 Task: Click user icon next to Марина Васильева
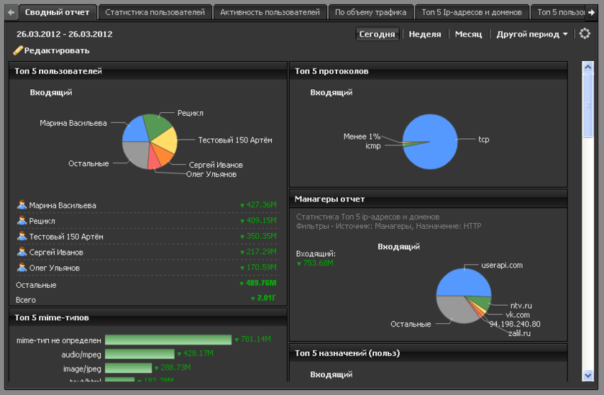coord(22,205)
